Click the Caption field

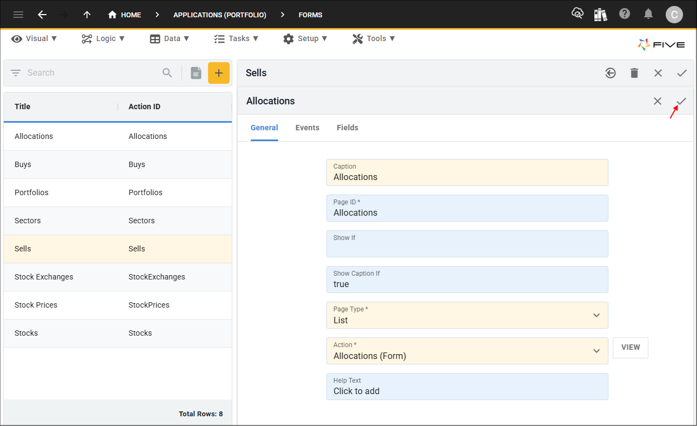(x=467, y=172)
